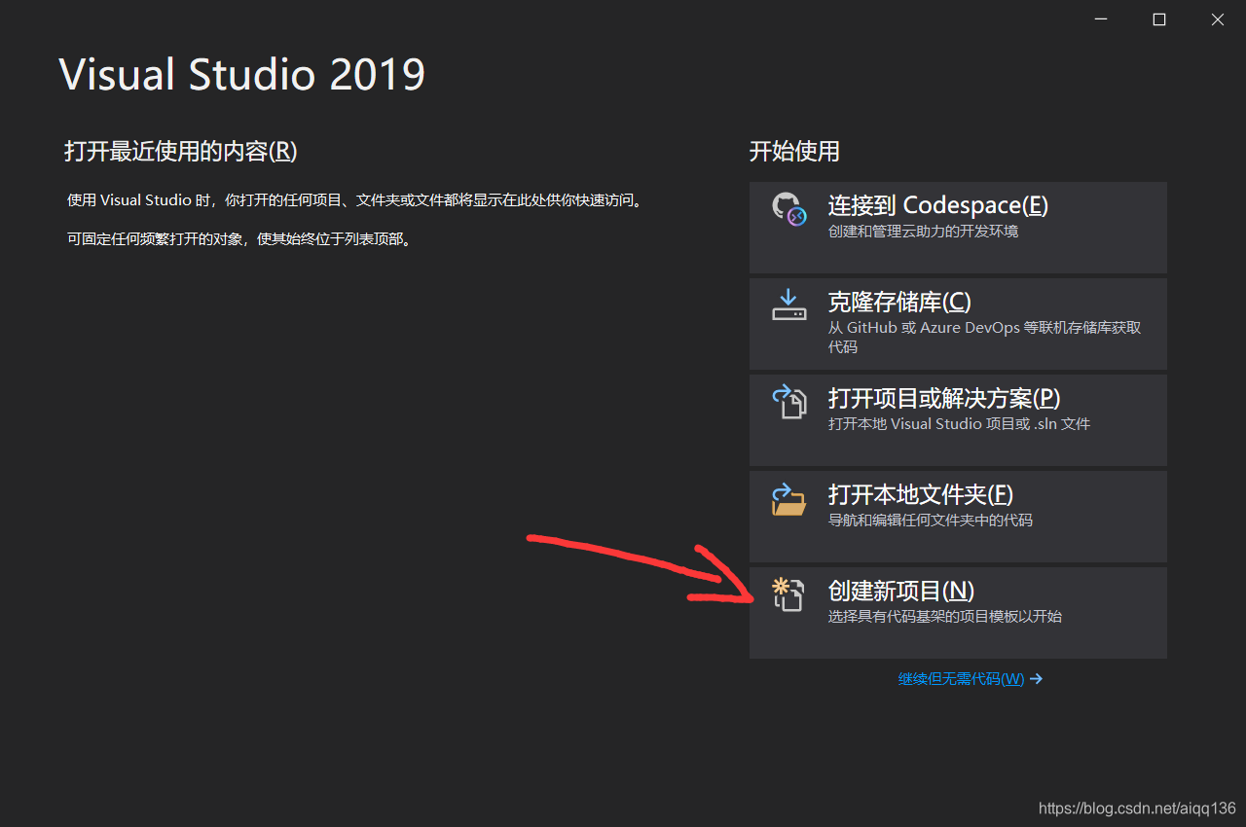This screenshot has width=1246, height=827.
Task: Click text 选择具有代码基架的项目模板以开始
Action: 945,617
